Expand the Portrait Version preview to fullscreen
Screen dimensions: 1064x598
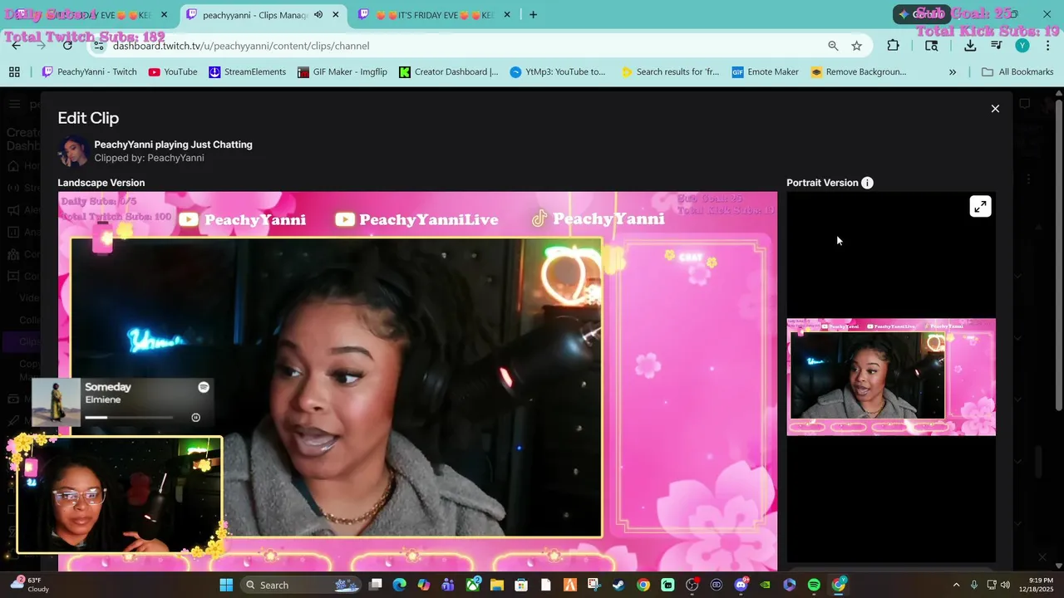tap(980, 207)
